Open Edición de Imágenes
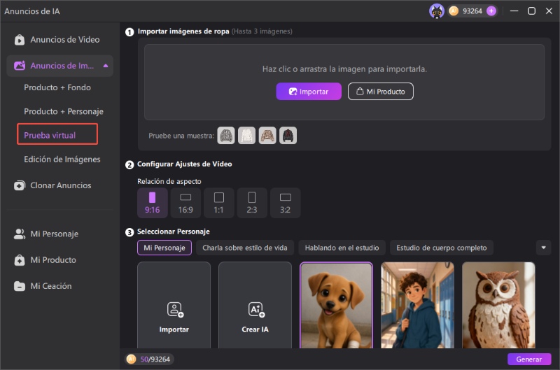The width and height of the screenshot is (560, 370). (x=62, y=159)
